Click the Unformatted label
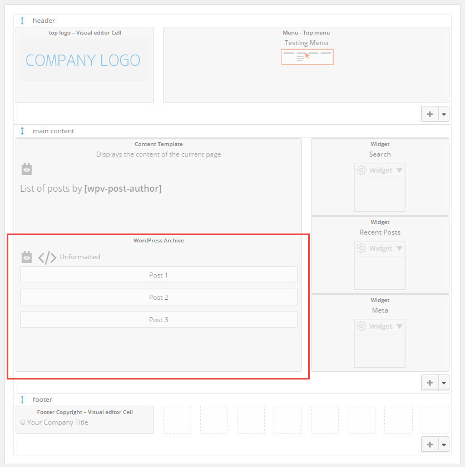 coord(80,257)
